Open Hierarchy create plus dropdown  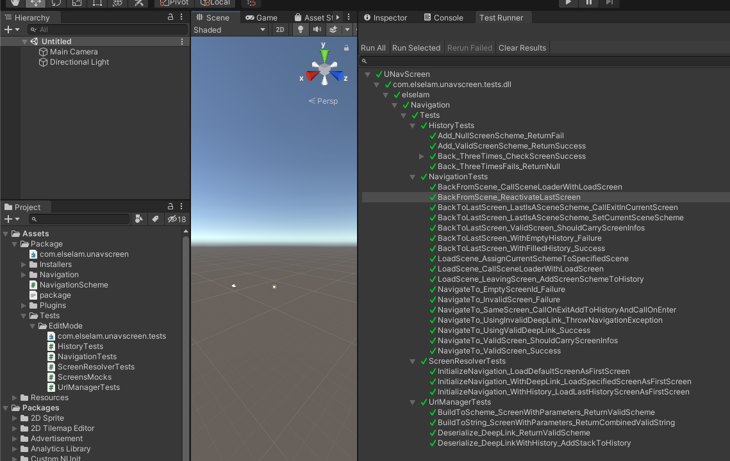click(x=12, y=29)
